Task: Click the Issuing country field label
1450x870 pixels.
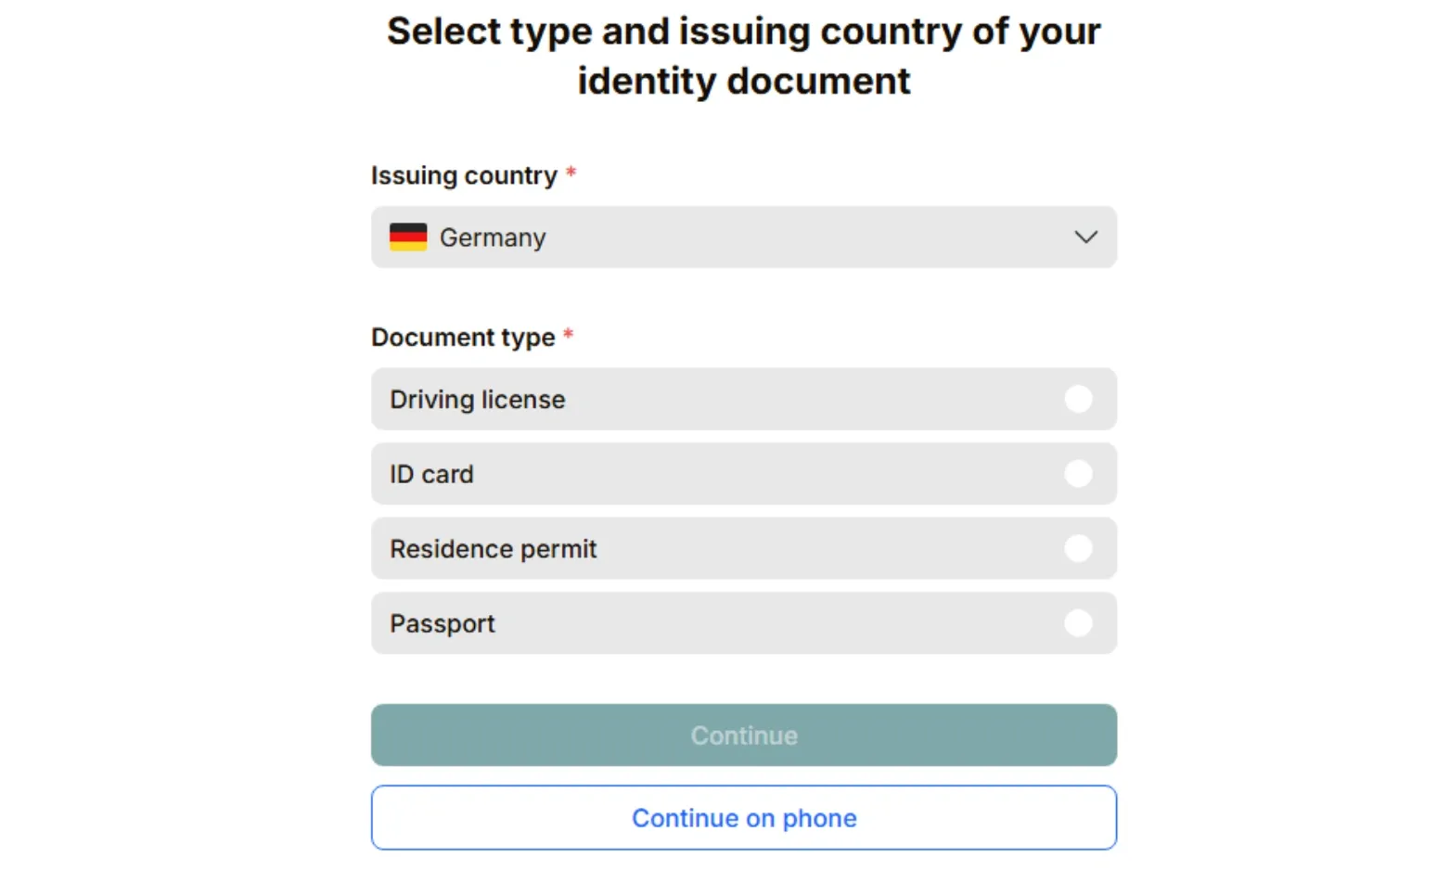Action: click(464, 176)
